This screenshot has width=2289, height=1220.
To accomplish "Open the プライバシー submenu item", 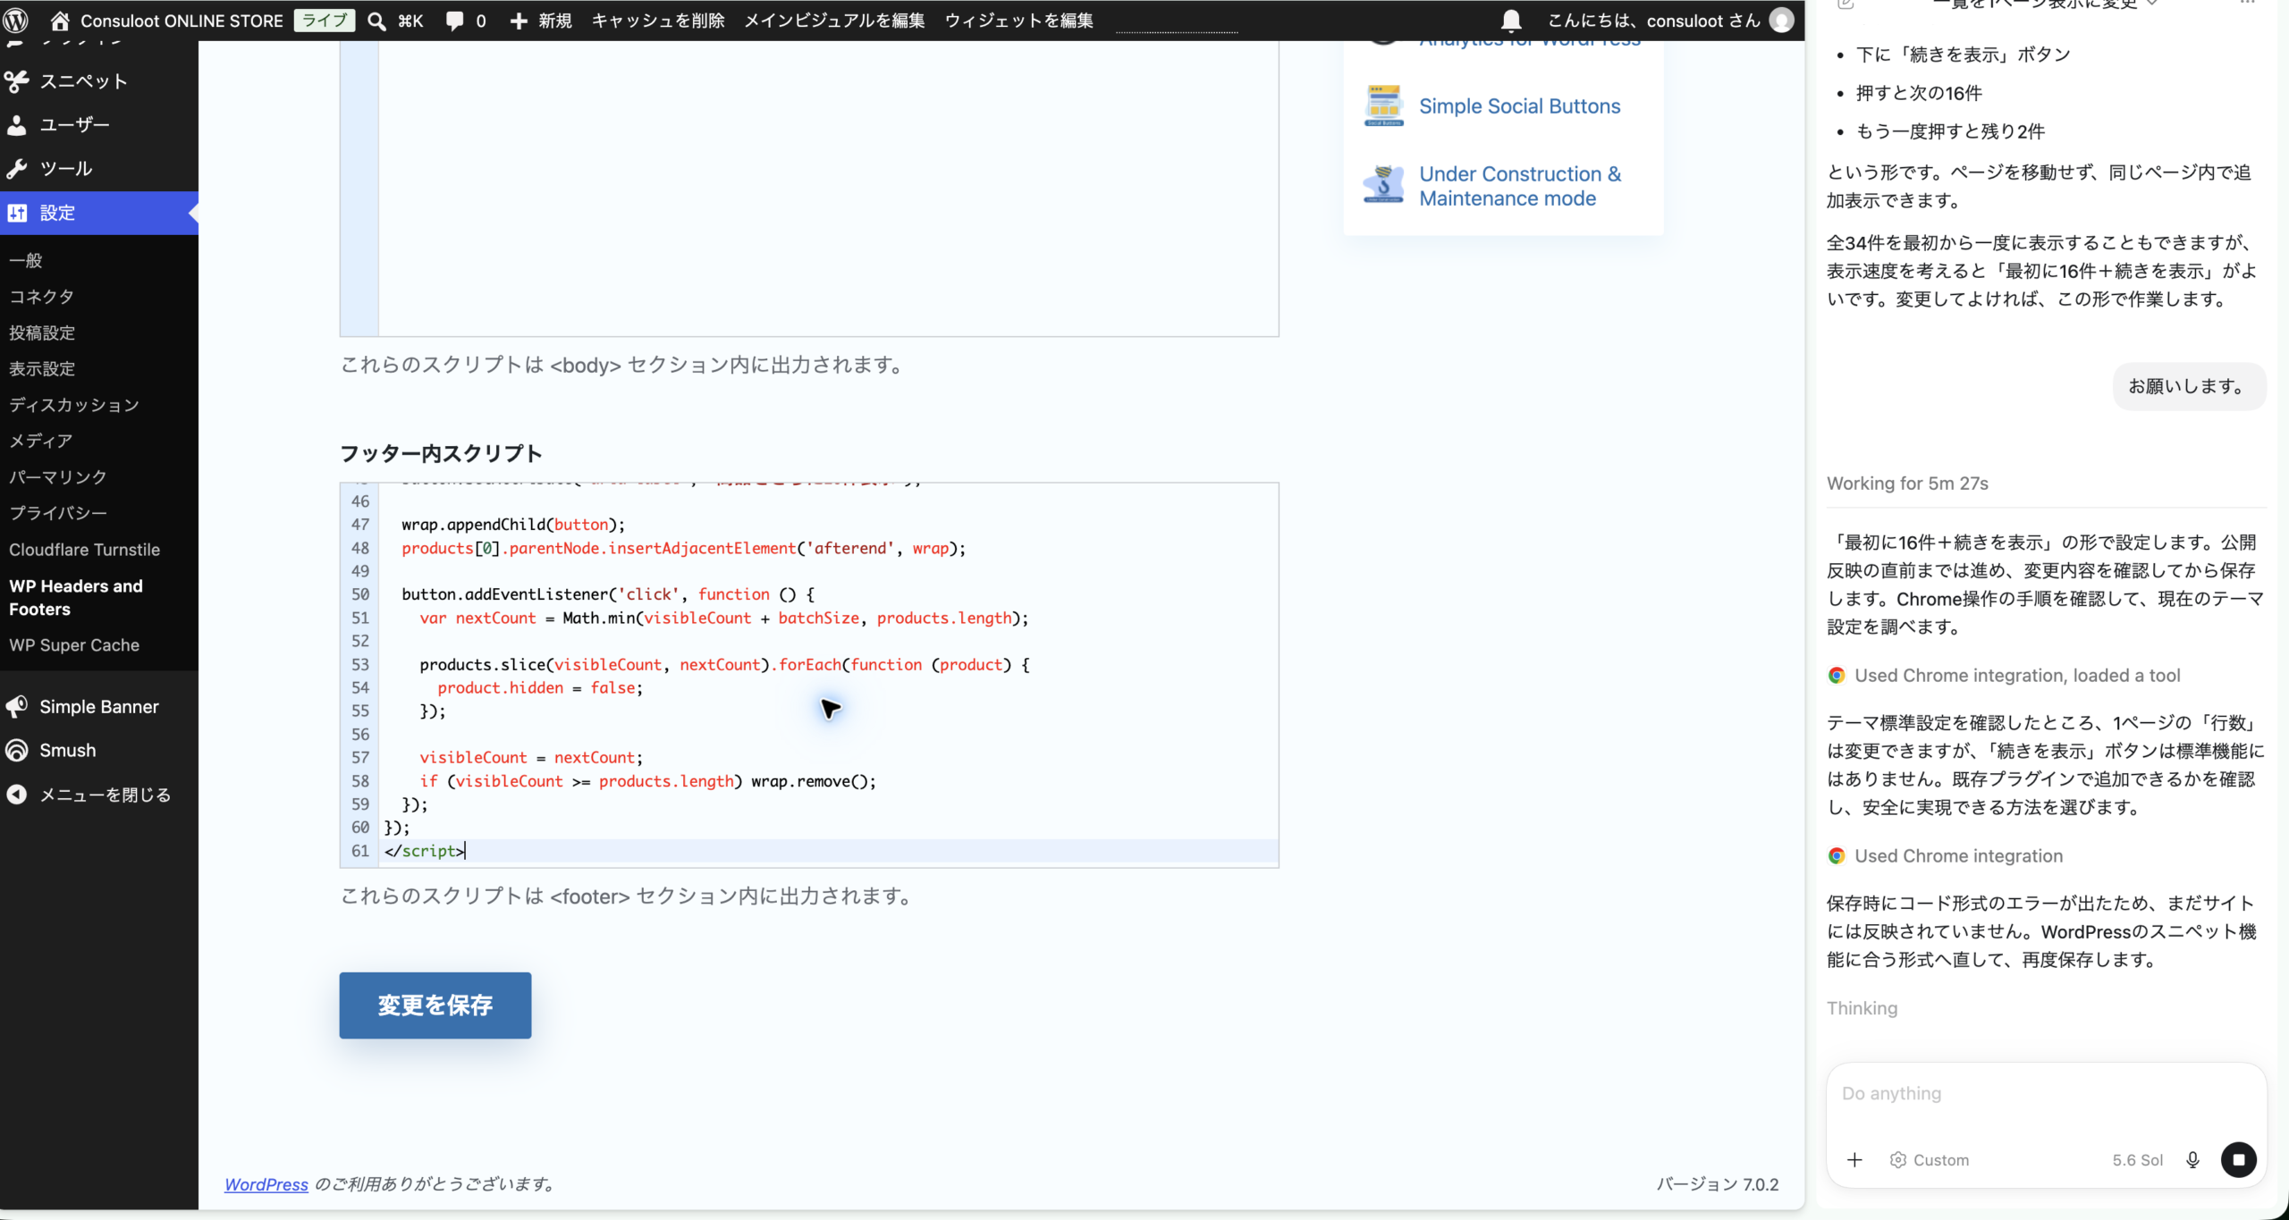I will [x=58, y=513].
